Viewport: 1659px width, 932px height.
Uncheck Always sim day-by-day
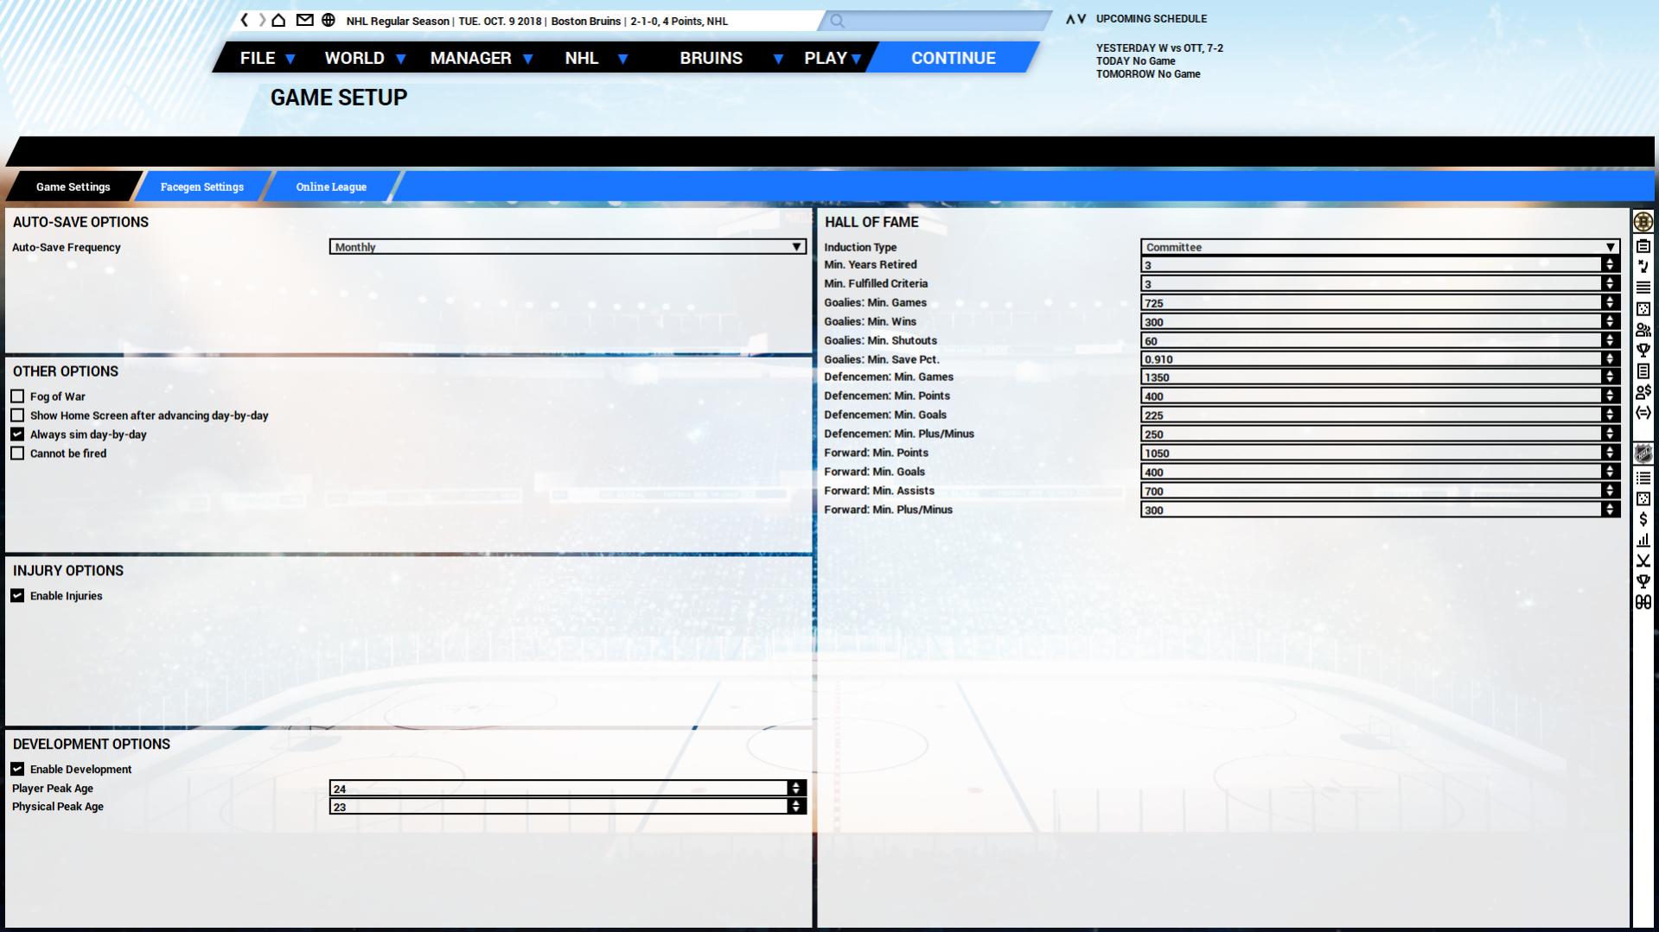17,434
